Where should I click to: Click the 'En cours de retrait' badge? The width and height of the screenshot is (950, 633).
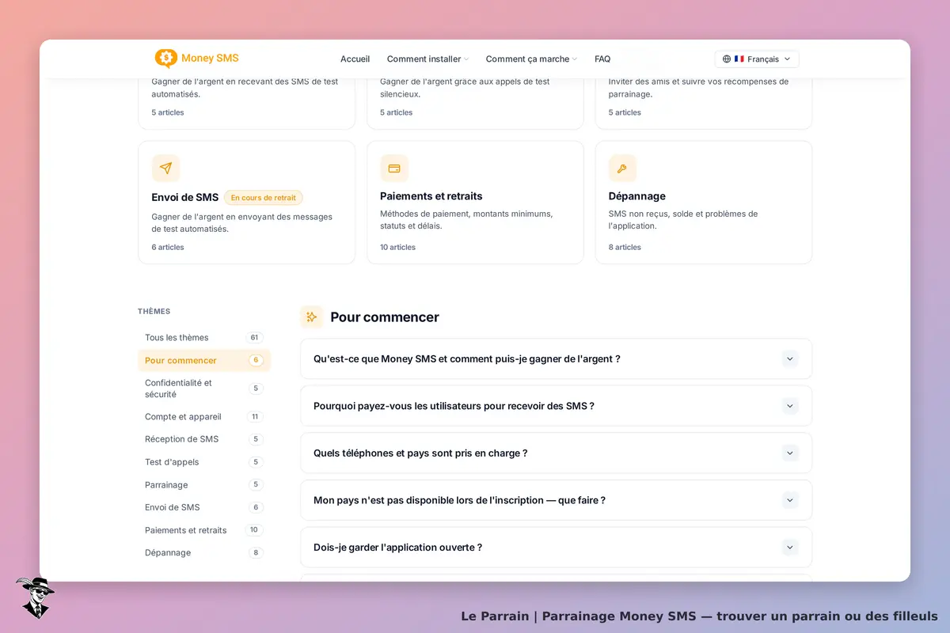264,198
